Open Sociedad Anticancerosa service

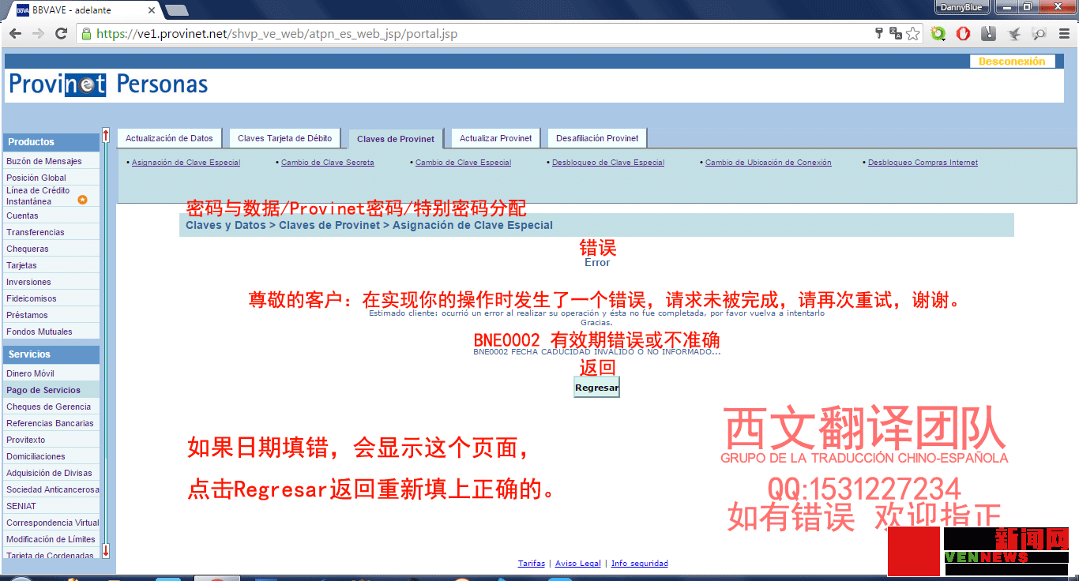(x=51, y=489)
